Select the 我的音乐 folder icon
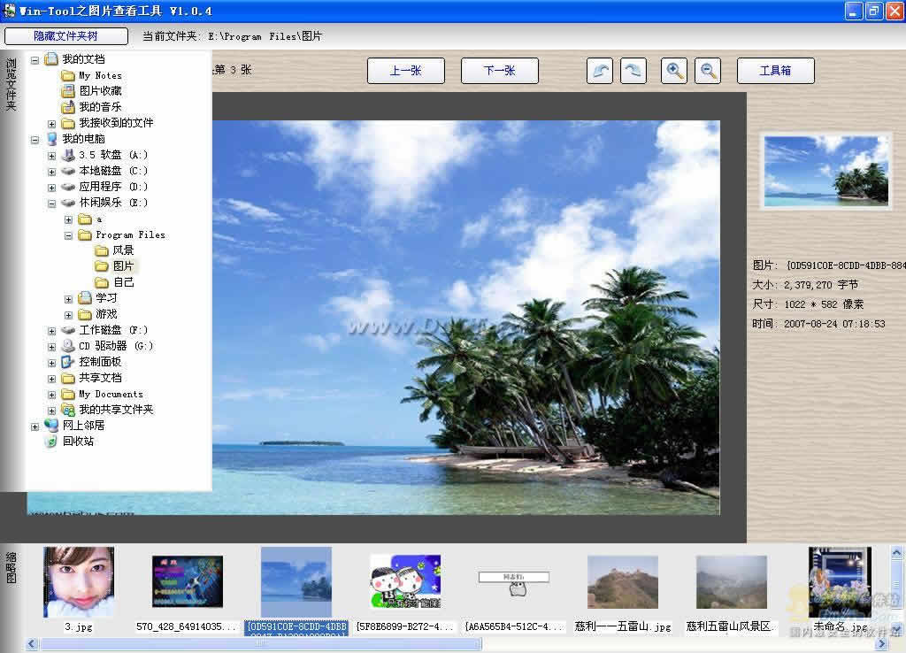The height and width of the screenshot is (653, 906). click(68, 107)
